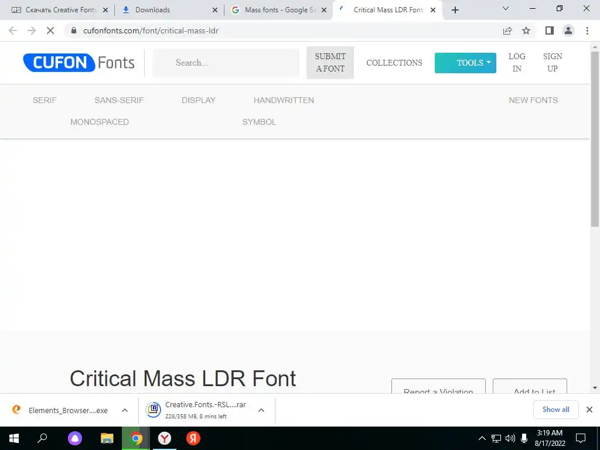Click the Add to List button

530,386
